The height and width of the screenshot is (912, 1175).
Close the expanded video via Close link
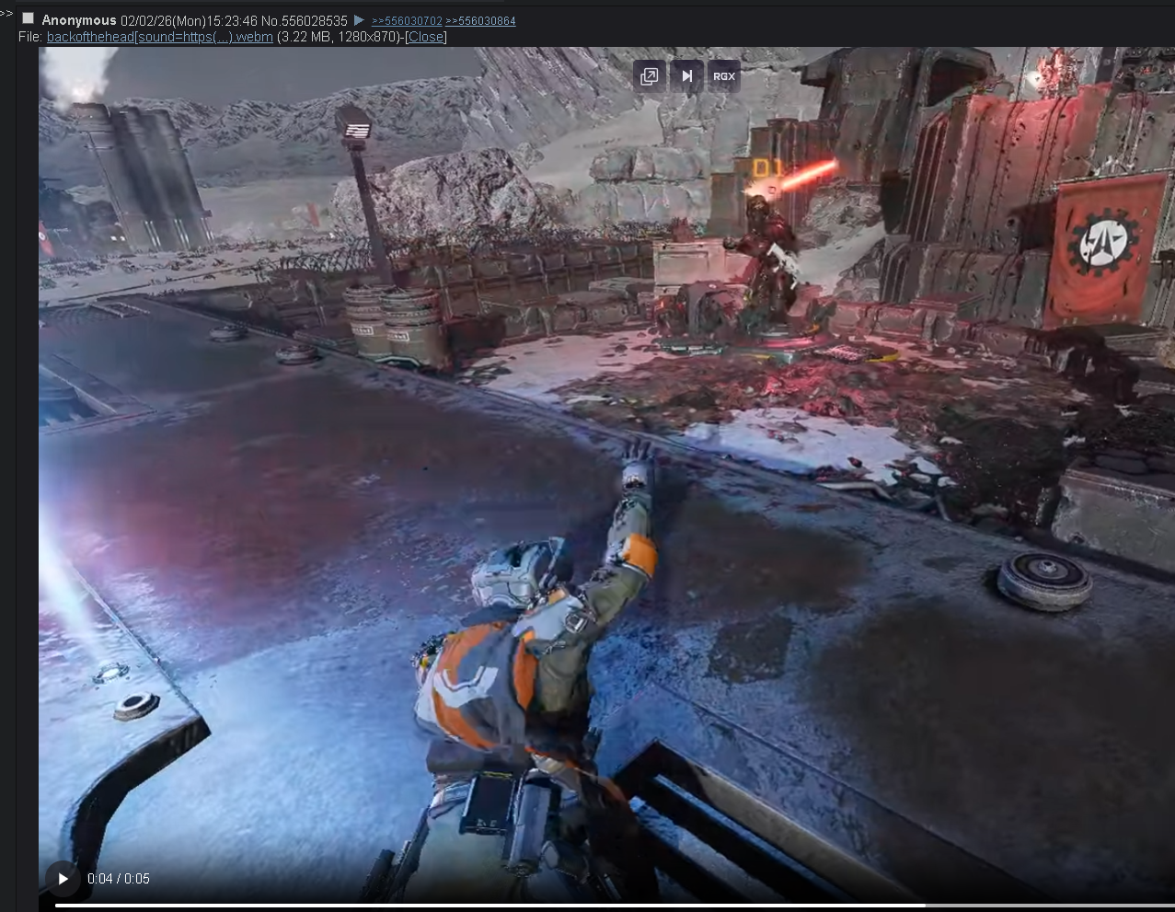pos(425,37)
